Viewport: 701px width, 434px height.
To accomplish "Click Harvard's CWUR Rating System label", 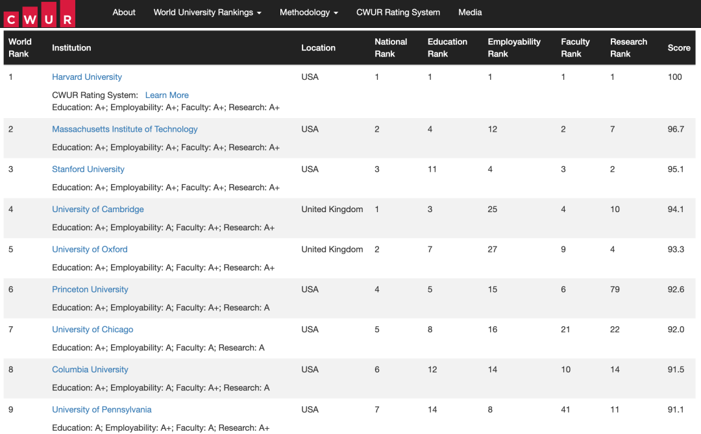I will click(95, 95).
